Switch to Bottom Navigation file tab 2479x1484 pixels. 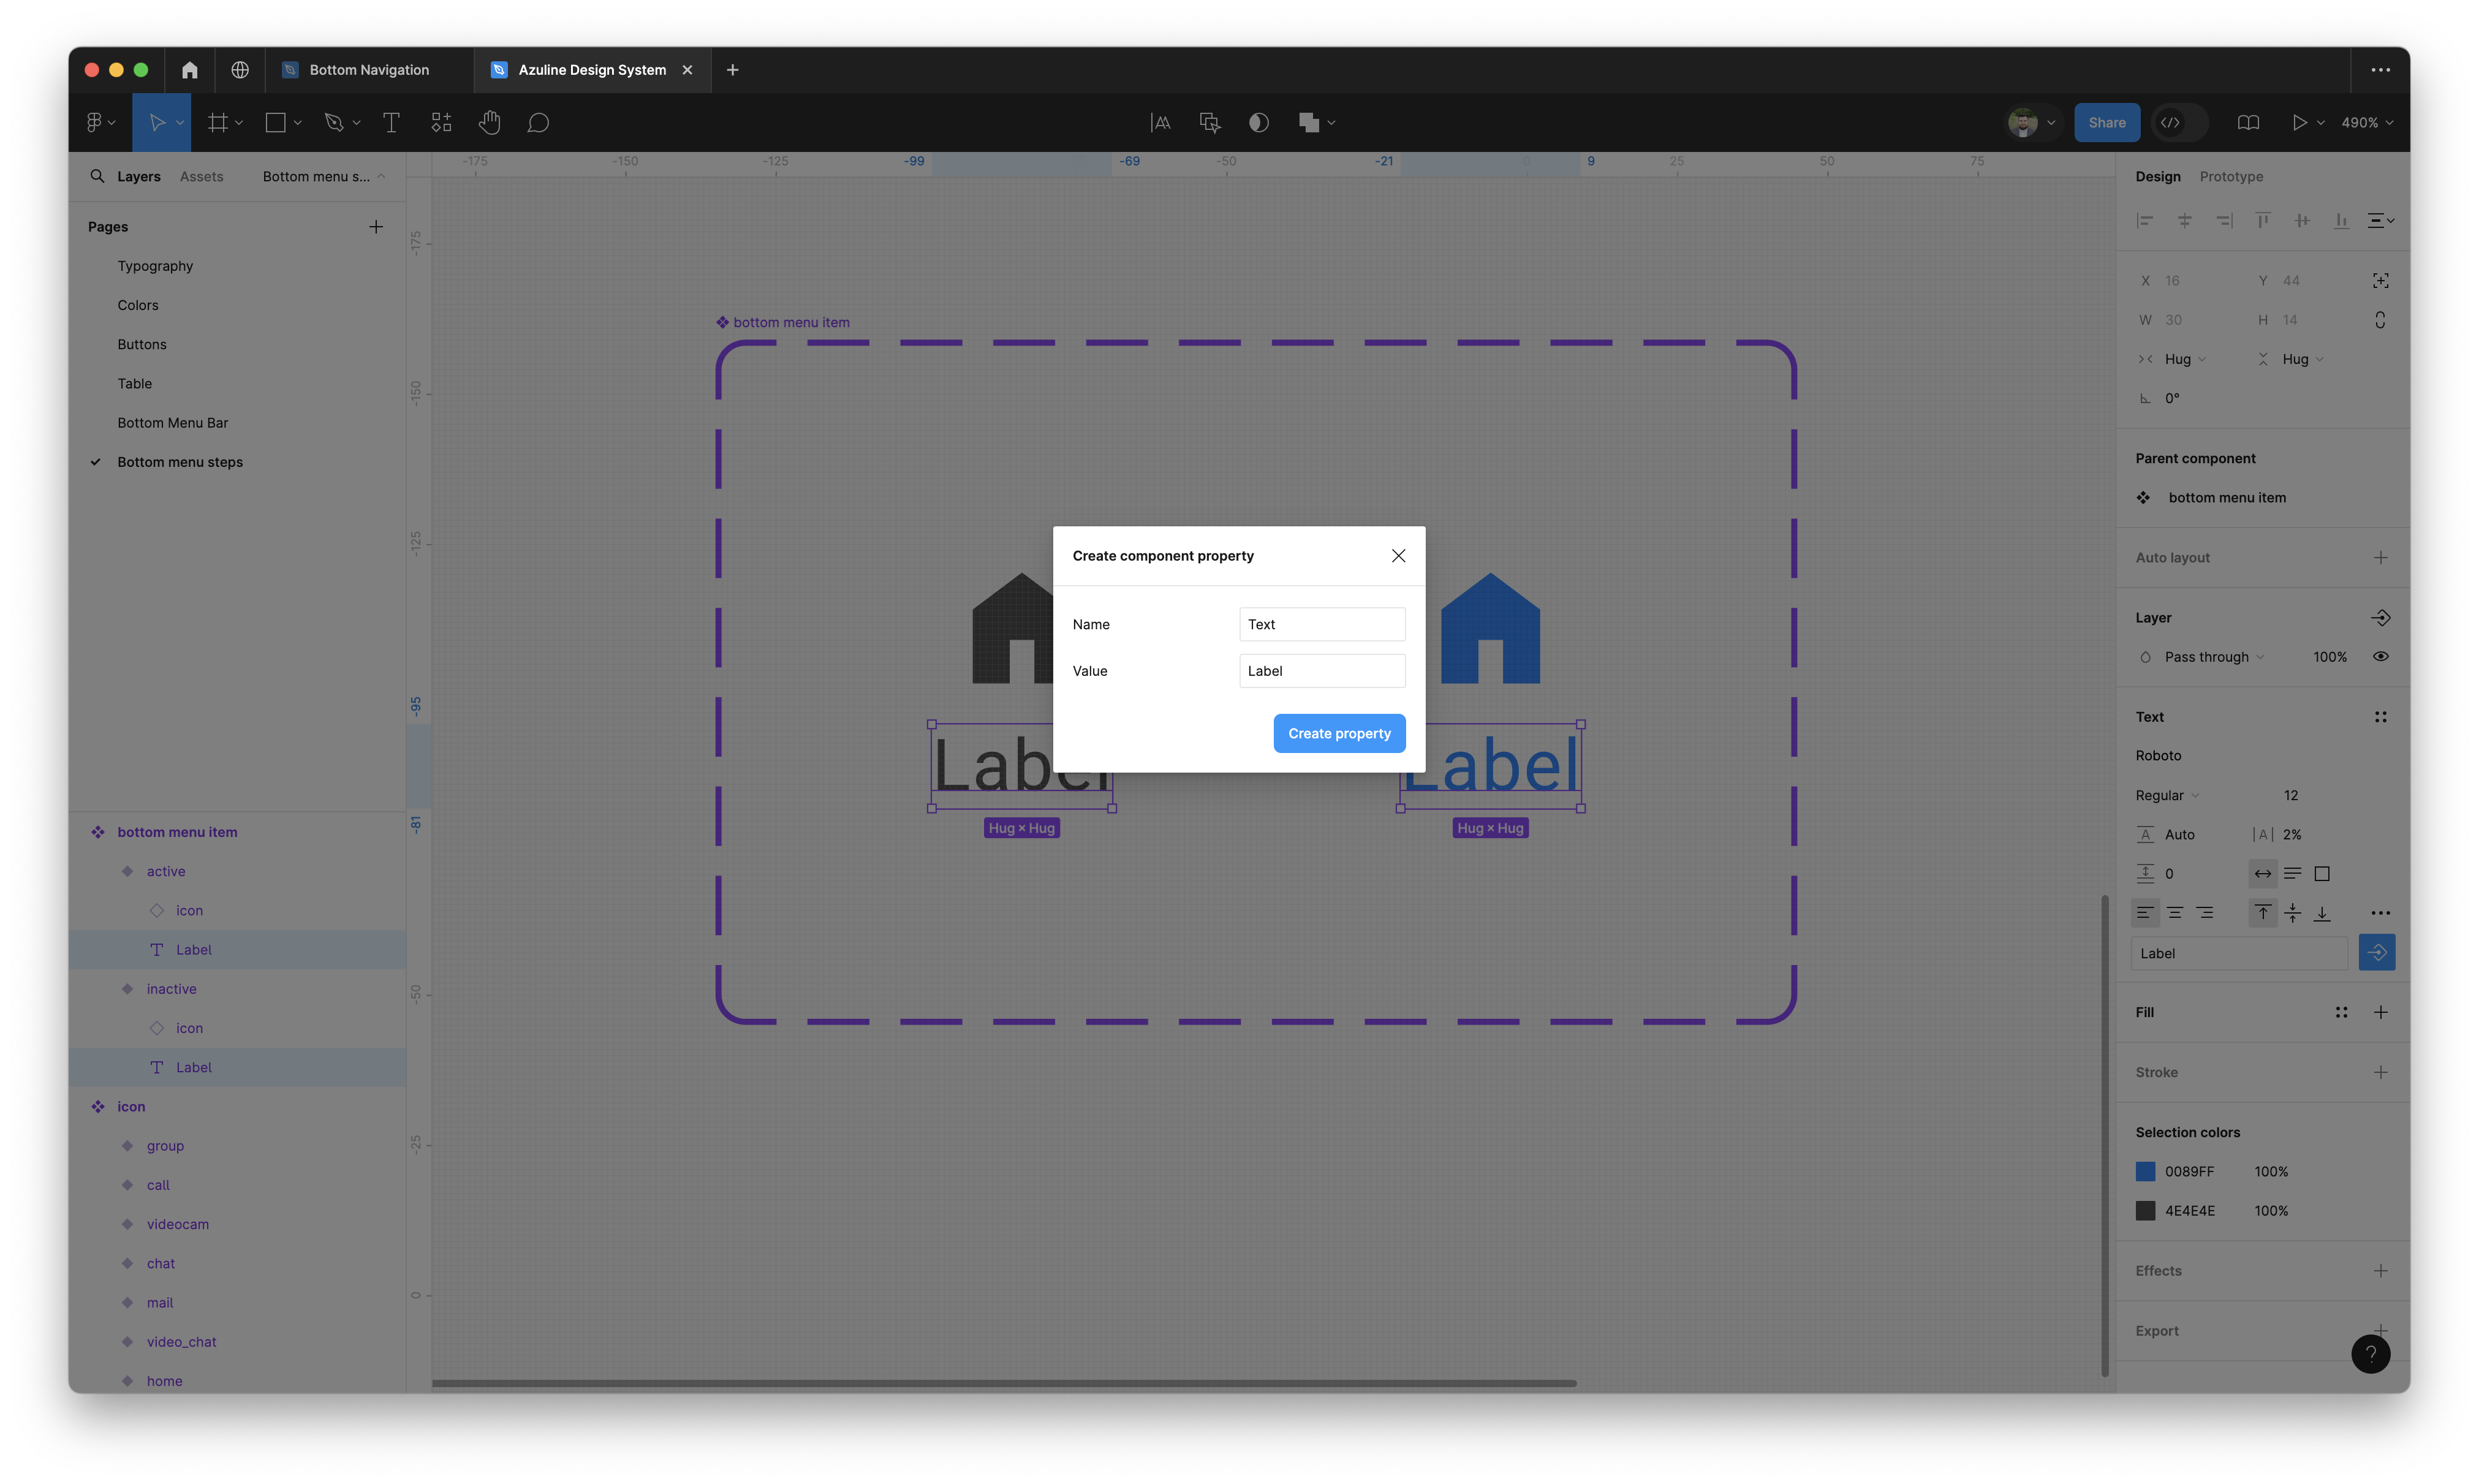coord(368,70)
